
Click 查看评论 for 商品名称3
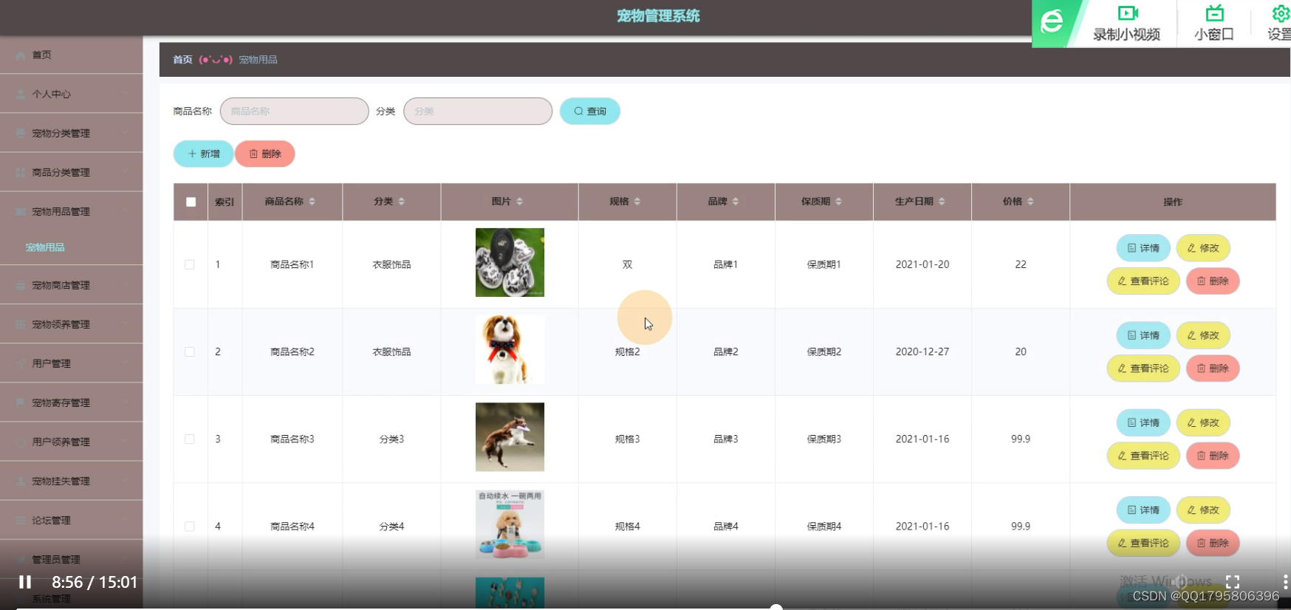1143,456
